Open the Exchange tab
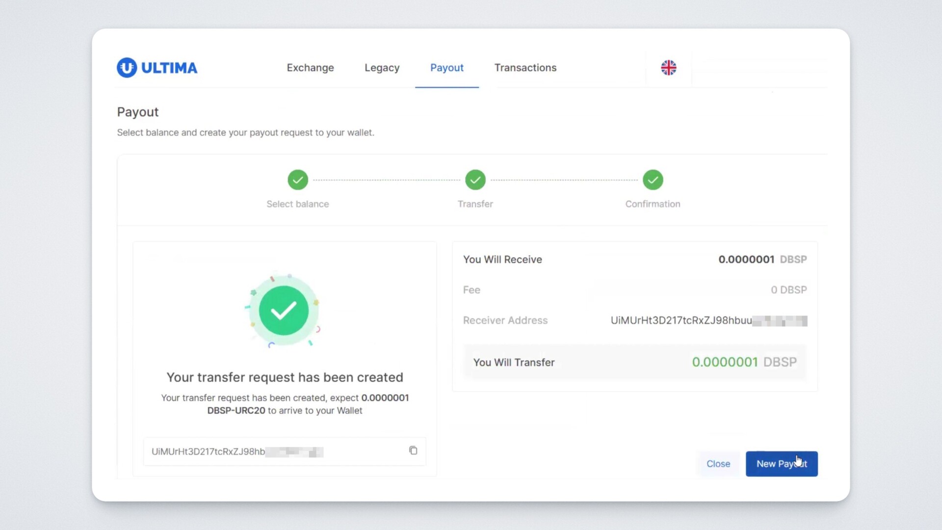 pyautogui.click(x=310, y=68)
